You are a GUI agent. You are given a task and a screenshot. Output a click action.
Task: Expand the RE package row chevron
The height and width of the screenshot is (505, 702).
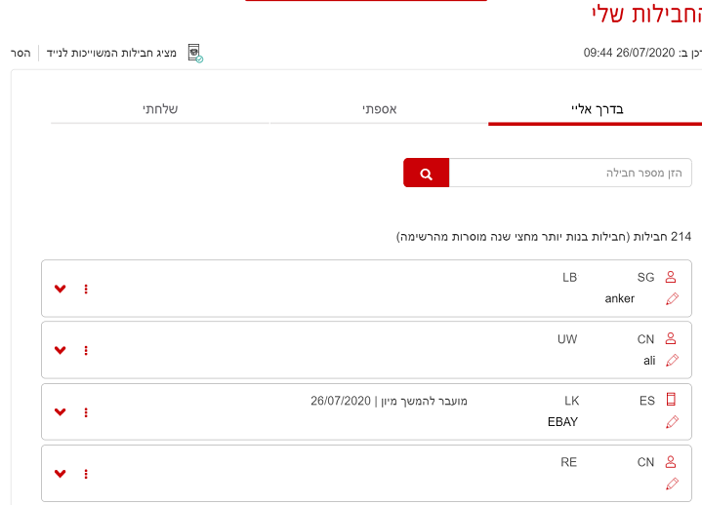[61, 474]
